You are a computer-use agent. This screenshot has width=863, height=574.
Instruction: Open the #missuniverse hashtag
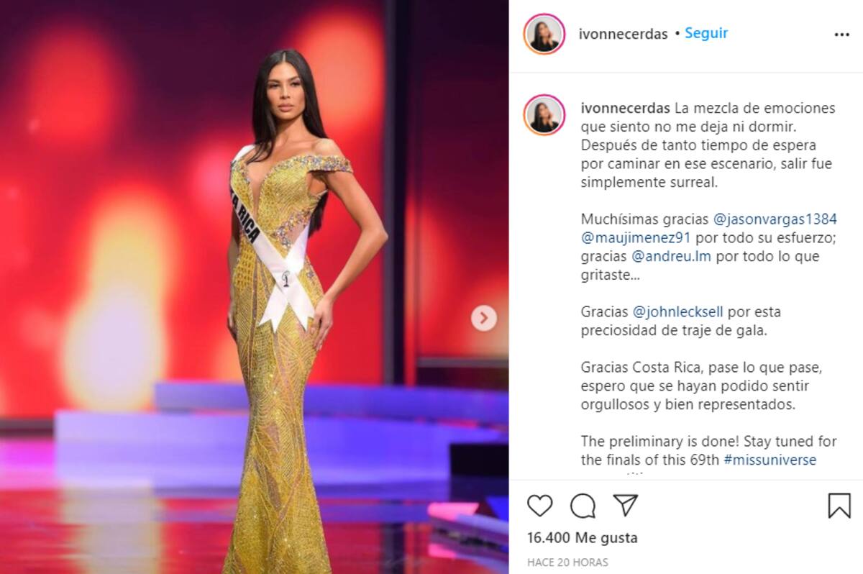770,460
